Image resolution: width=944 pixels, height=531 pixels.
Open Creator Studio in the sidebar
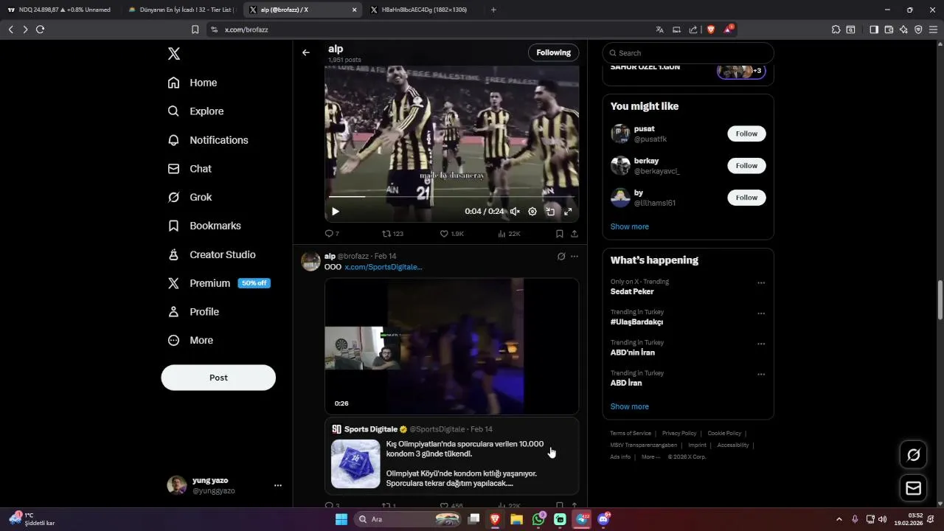(212, 254)
